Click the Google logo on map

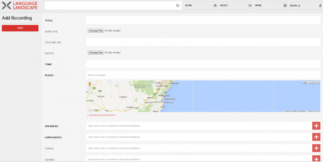pyautogui.click(x=92, y=110)
